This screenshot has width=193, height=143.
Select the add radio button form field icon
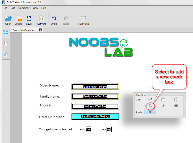(163, 106)
